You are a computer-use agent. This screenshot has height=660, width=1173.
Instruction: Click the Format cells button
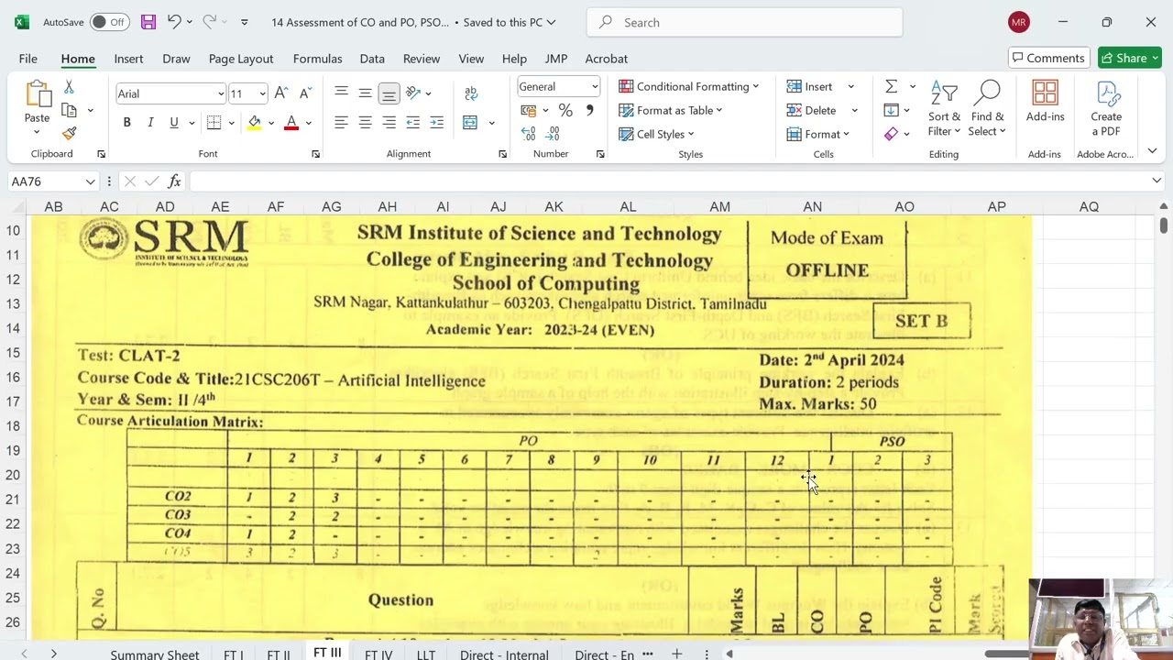tap(817, 134)
